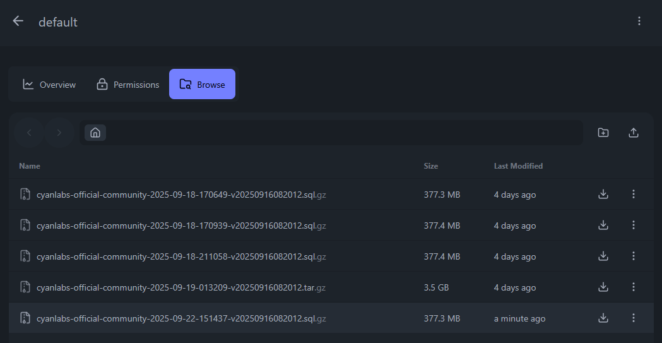Download the 151437 sql.gz backup
Viewport: 662px width, 343px height.
603,318
